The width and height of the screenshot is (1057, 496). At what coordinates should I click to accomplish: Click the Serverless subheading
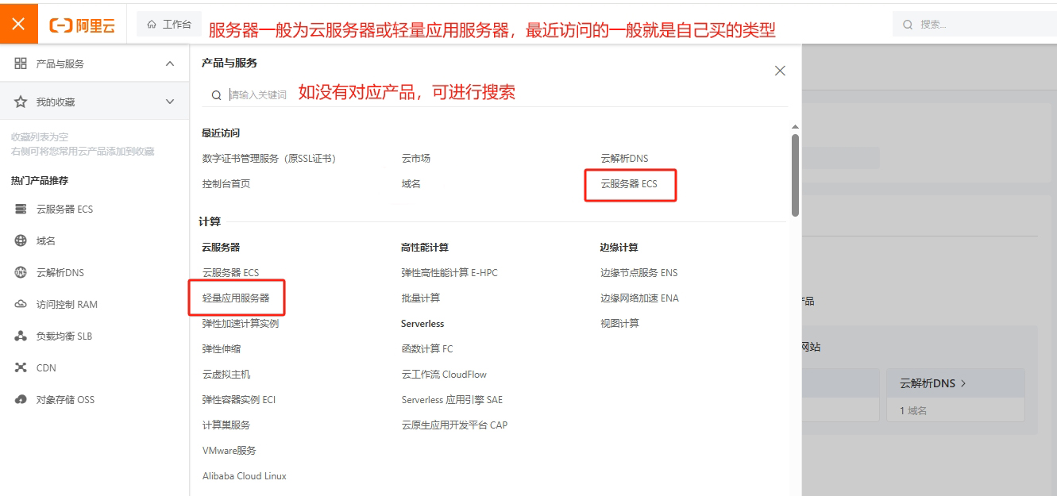point(422,324)
